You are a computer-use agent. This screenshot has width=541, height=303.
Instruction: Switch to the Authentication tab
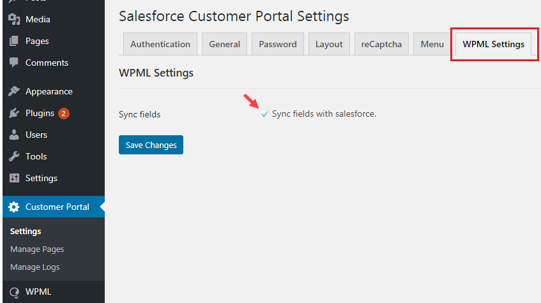pos(160,44)
